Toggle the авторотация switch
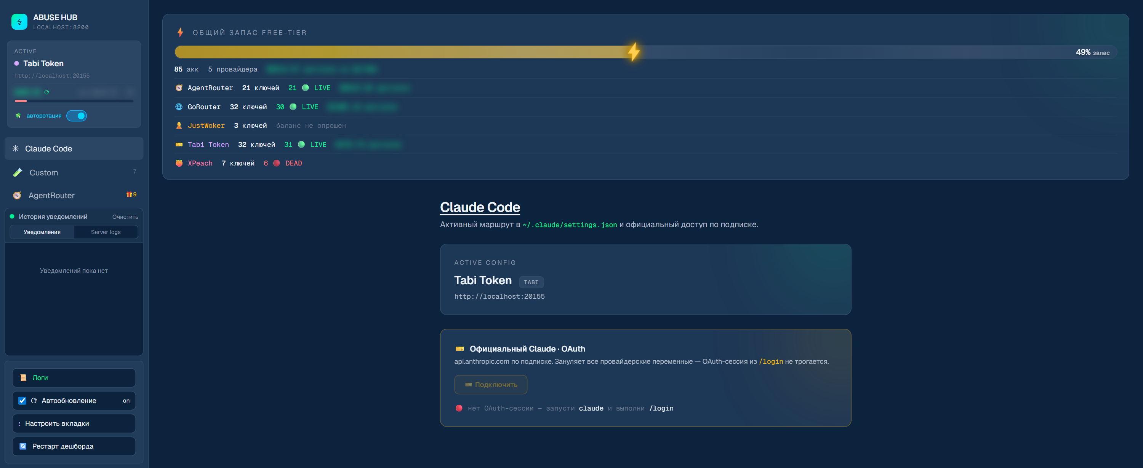The width and height of the screenshot is (1143, 468). [76, 116]
